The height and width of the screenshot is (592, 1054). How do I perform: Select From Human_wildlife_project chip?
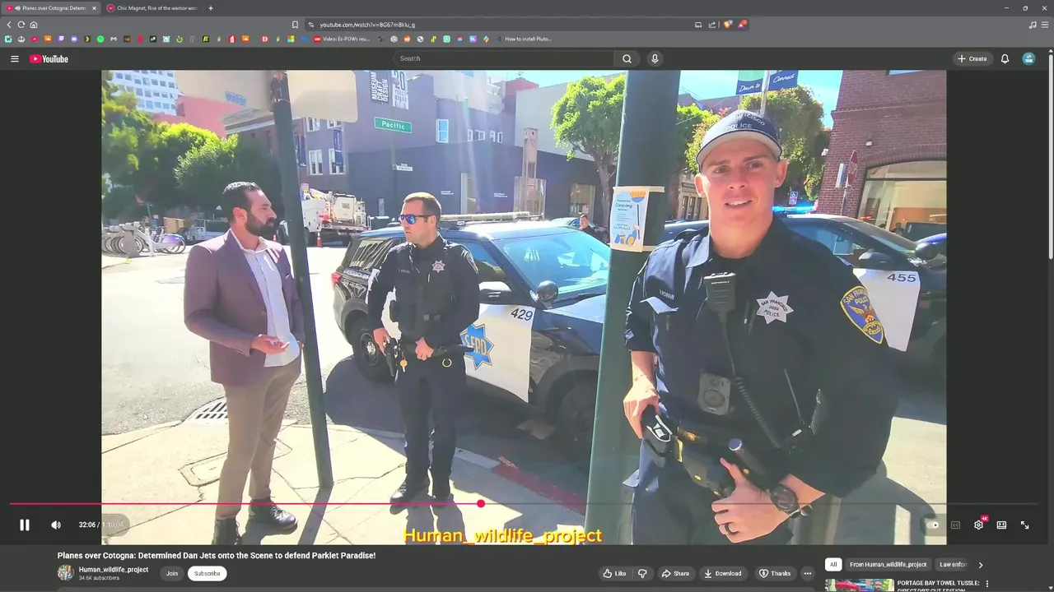click(888, 565)
